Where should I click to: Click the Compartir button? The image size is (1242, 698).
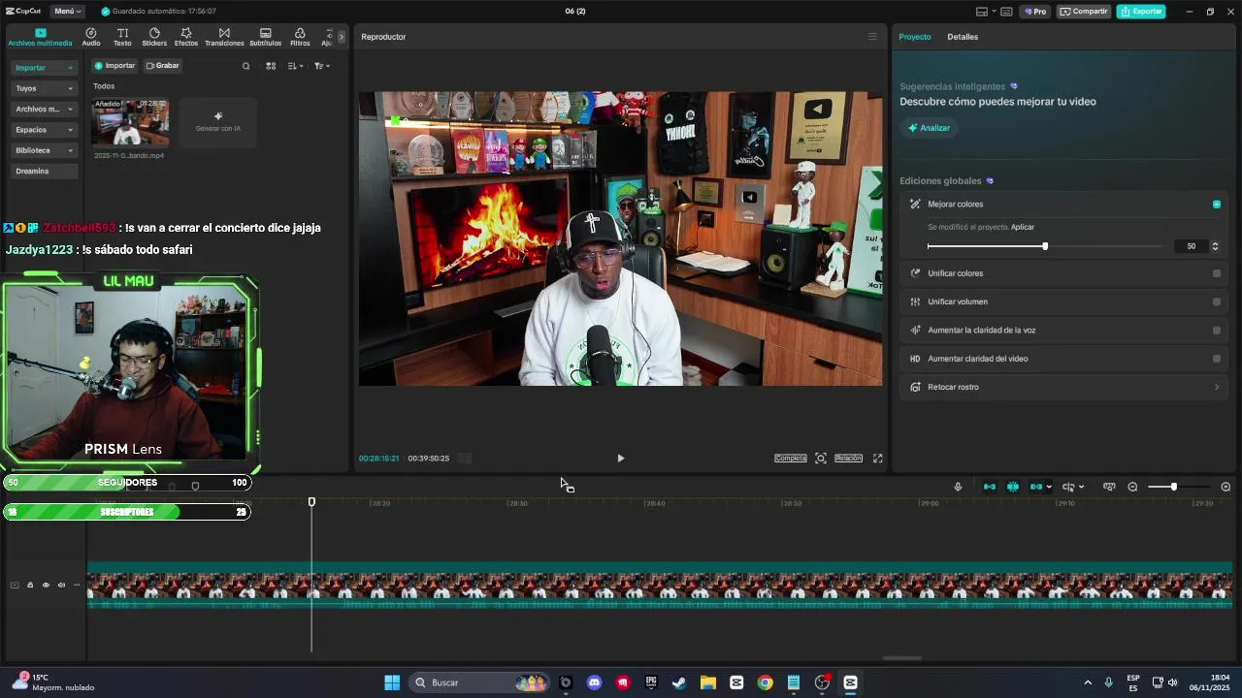point(1084,12)
